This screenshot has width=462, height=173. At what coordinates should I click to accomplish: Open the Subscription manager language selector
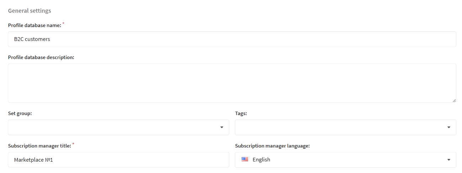345,160
